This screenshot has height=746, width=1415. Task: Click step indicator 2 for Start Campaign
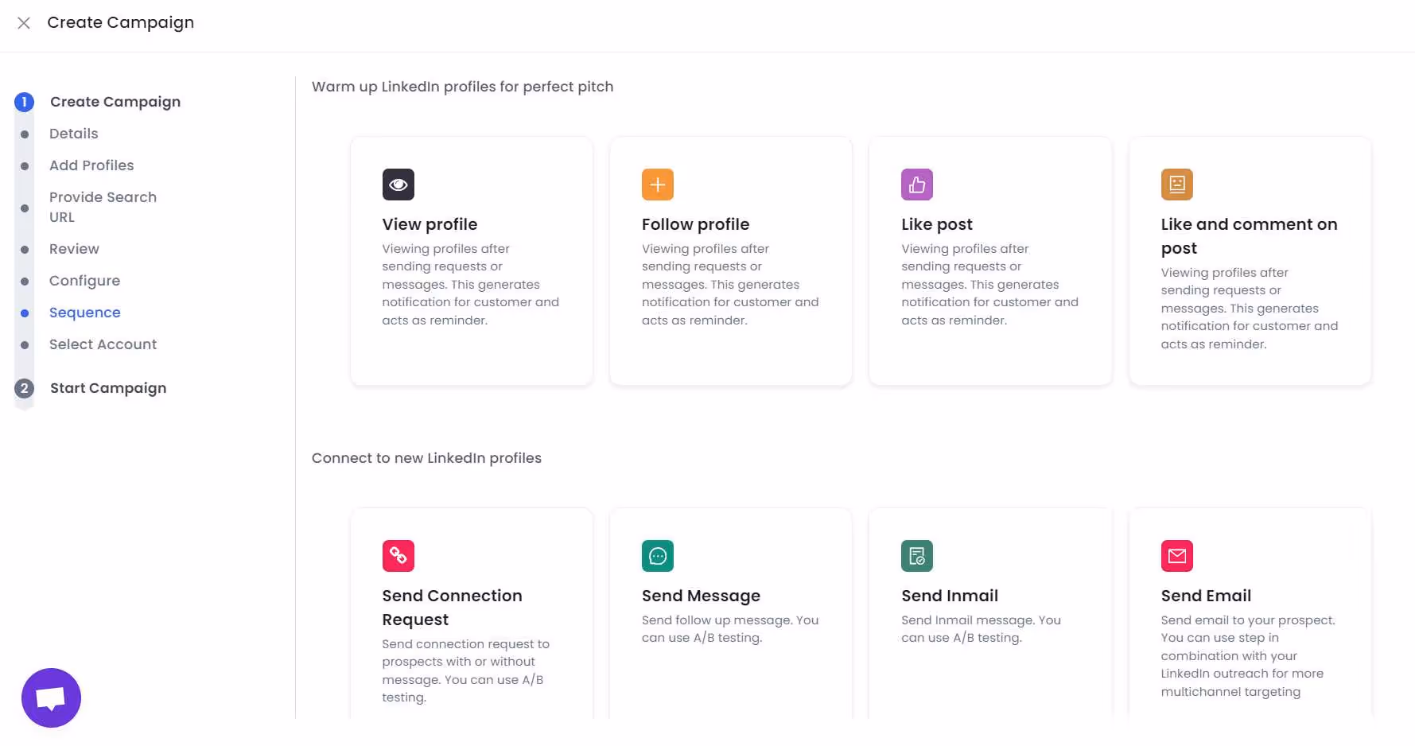(x=24, y=389)
